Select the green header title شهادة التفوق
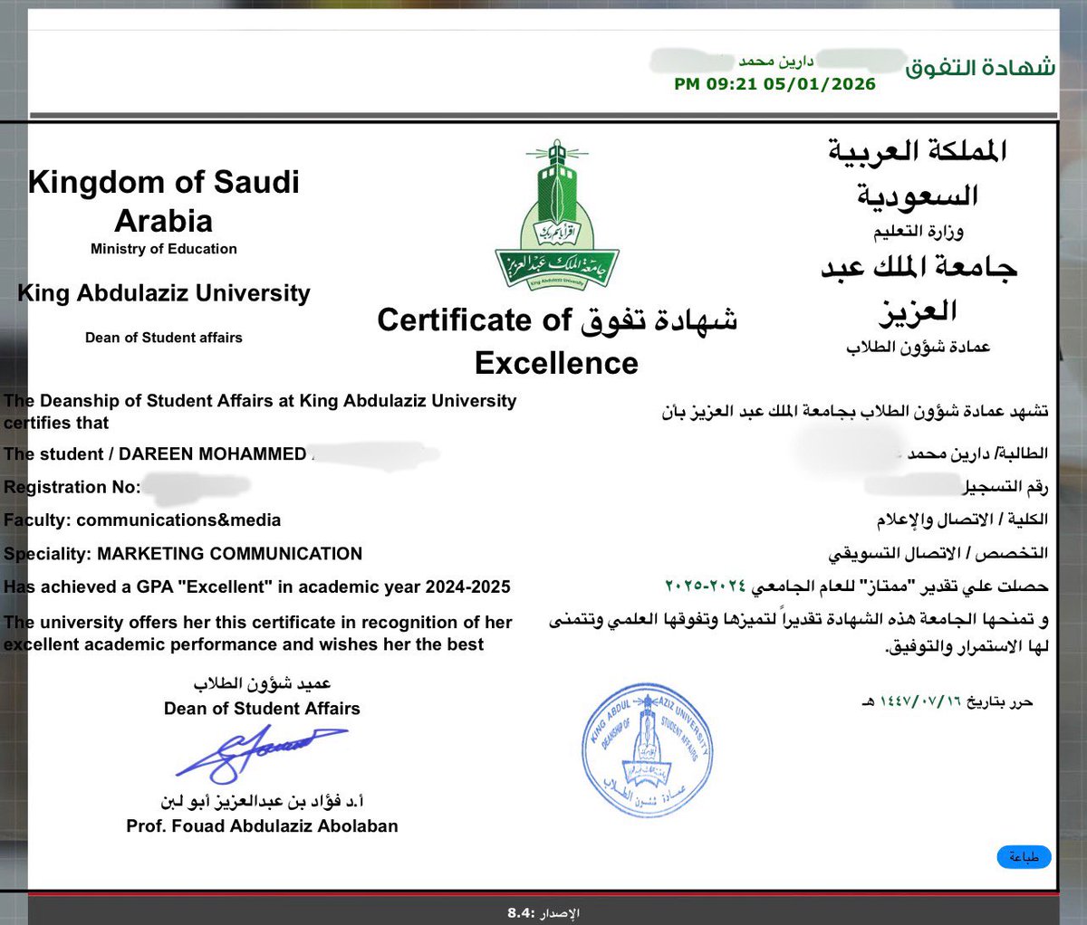The width and height of the screenshot is (1087, 925). pyautogui.click(x=980, y=67)
